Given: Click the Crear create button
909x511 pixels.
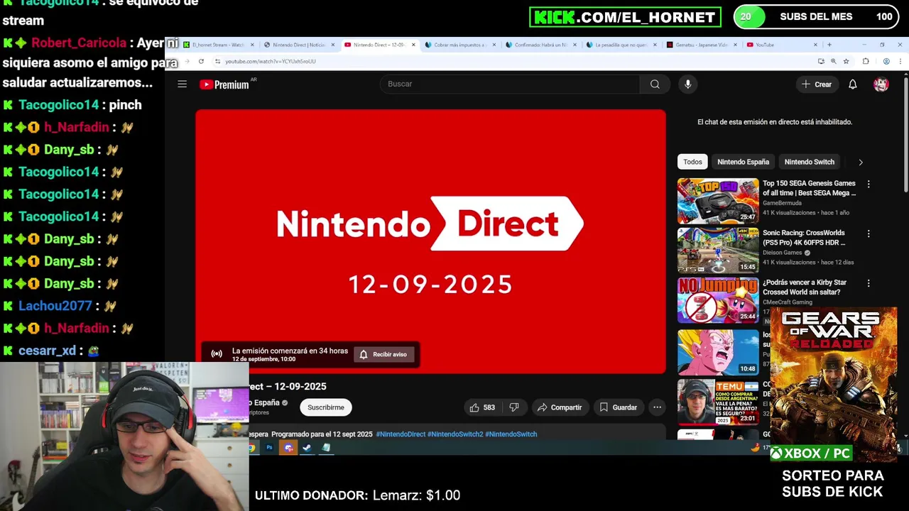Looking at the screenshot, I should point(816,84).
